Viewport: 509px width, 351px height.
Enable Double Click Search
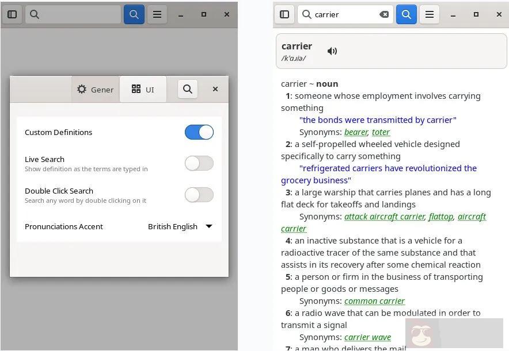coord(199,195)
